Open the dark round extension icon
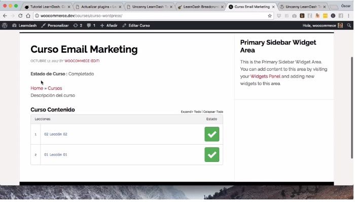 (x=333, y=16)
